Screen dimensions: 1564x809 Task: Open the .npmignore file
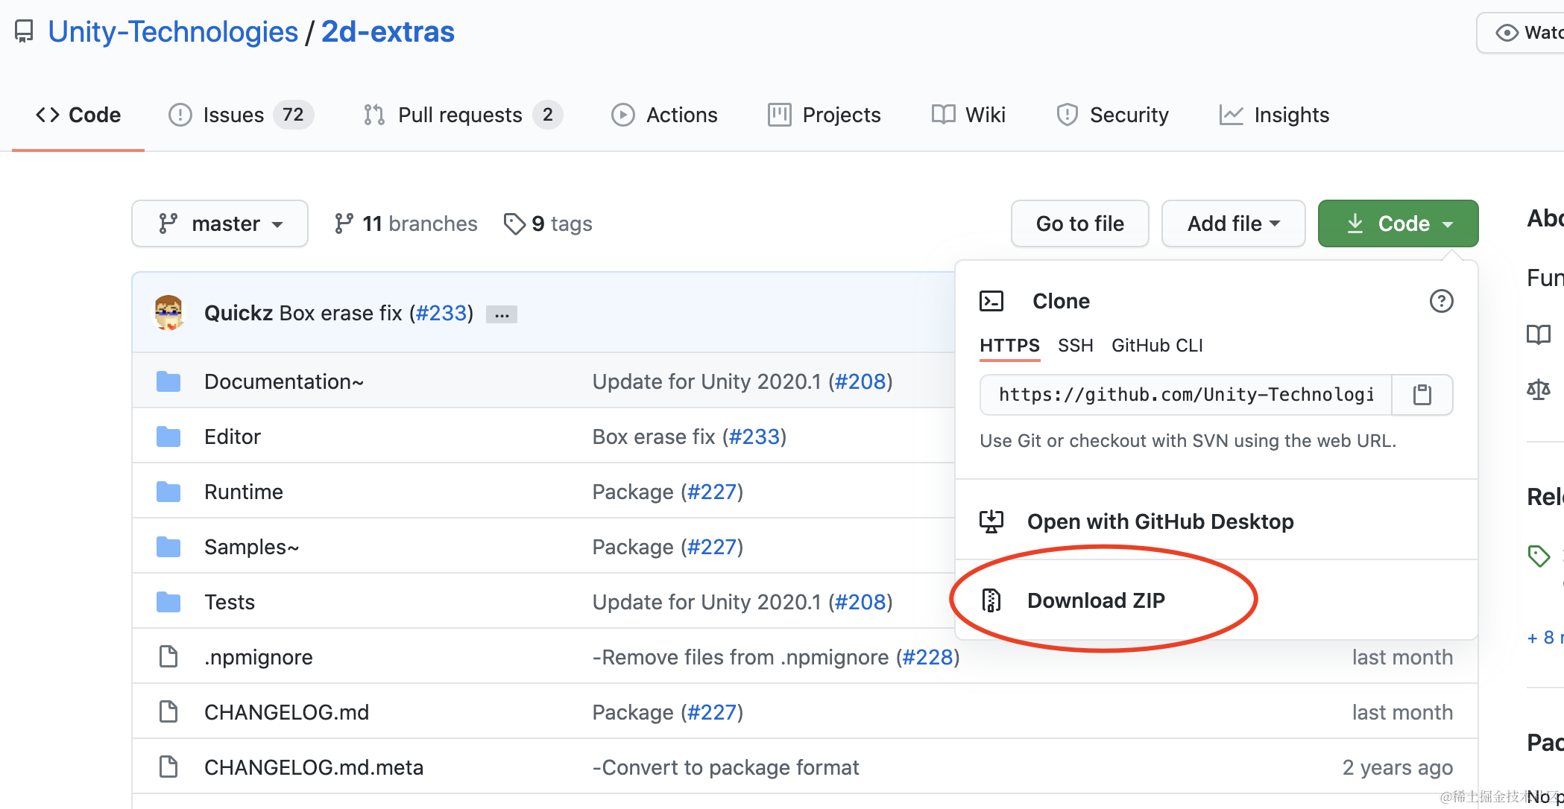(x=259, y=657)
